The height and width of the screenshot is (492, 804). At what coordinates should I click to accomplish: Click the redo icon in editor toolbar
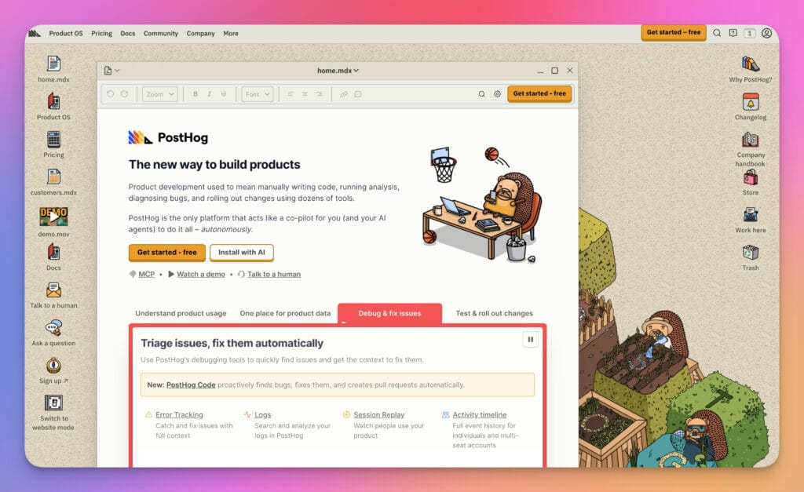(124, 94)
